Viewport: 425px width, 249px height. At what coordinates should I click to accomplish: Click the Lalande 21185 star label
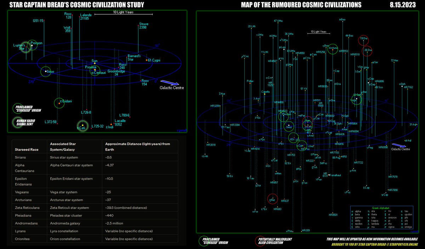tap(86, 17)
